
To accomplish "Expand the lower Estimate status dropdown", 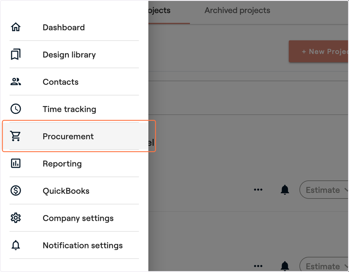I will coord(324,265).
